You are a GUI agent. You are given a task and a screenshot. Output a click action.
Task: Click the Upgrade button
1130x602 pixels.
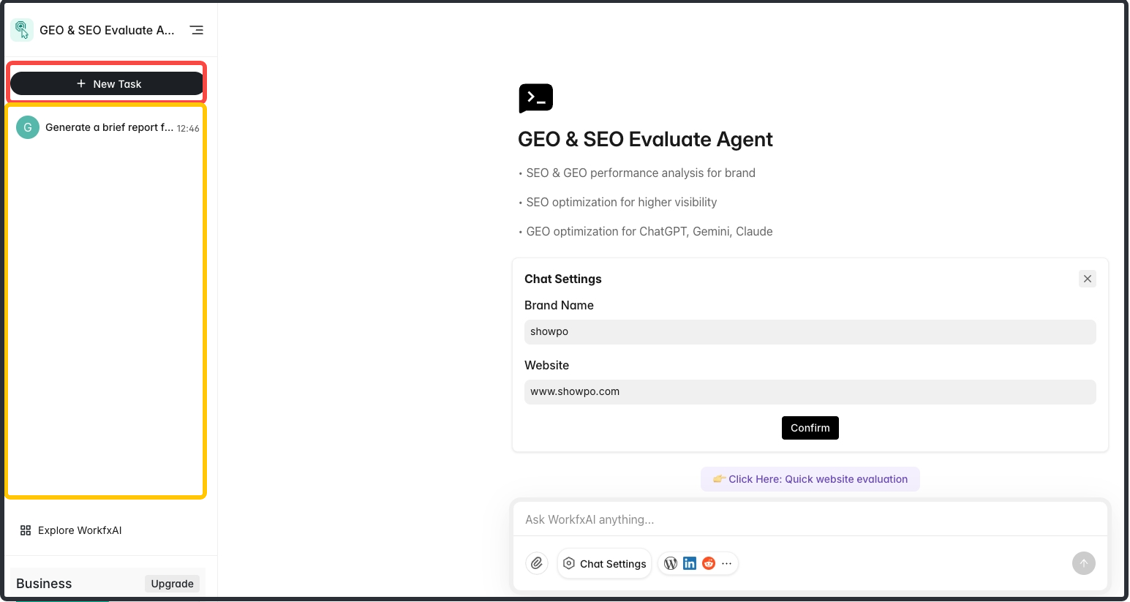(172, 584)
